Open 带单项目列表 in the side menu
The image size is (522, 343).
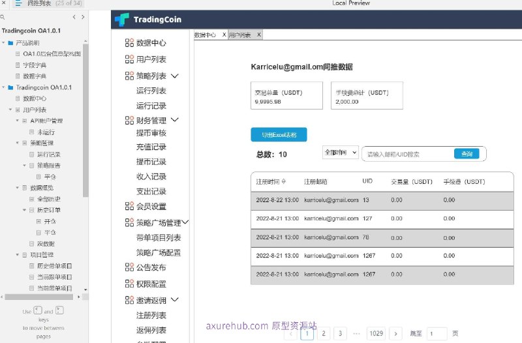coord(159,237)
